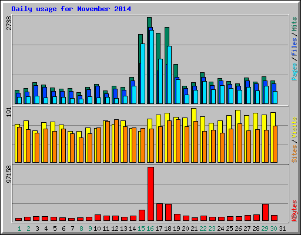Select day 2 on the date axis

click(28, 229)
